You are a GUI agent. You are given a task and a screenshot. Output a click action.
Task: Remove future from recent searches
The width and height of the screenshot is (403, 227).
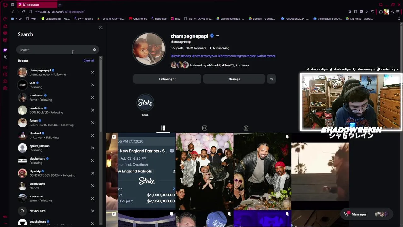click(93, 123)
